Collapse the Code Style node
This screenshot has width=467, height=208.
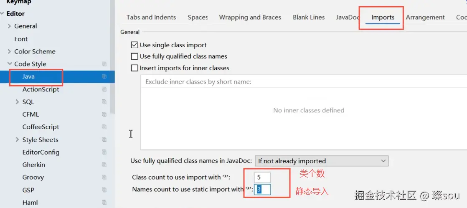[x=9, y=64]
